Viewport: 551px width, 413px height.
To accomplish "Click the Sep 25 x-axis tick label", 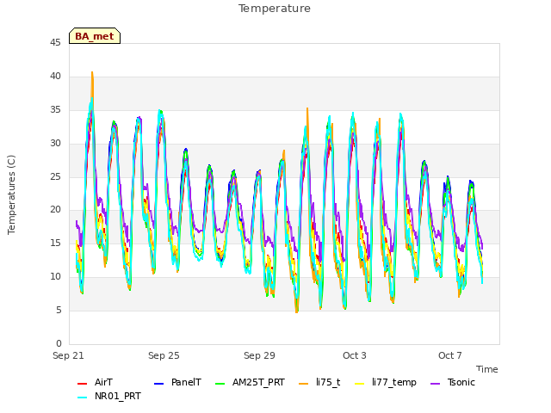I will [164, 355].
